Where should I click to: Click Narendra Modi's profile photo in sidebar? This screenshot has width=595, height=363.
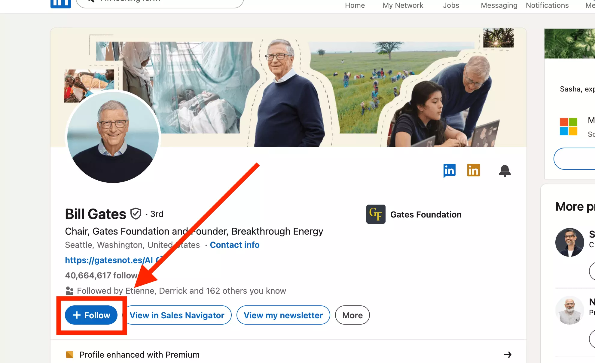[570, 310]
